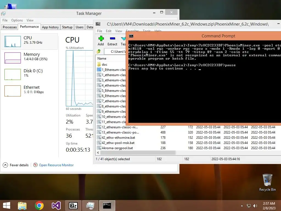
Task: Click icon of 1_Ethereum-clas first batch file
Action: pos(99,70)
